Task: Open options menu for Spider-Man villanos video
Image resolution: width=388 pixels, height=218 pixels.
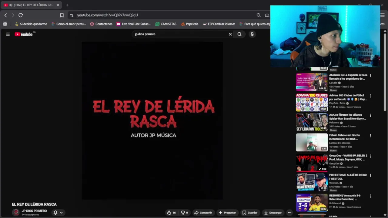Action: 370,115
